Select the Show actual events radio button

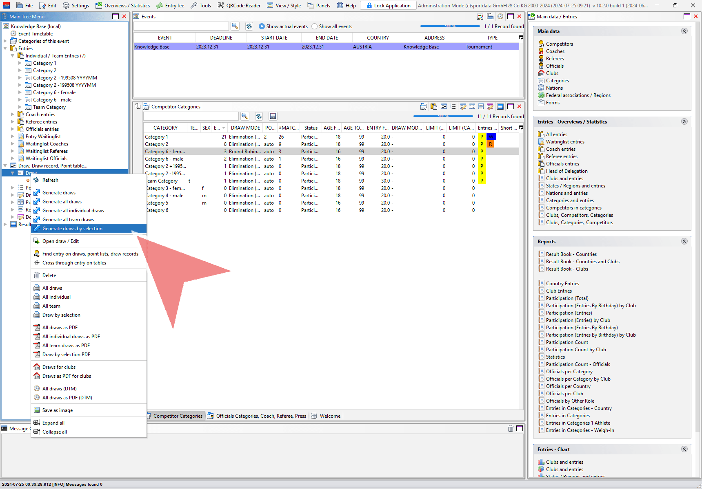[x=262, y=26]
